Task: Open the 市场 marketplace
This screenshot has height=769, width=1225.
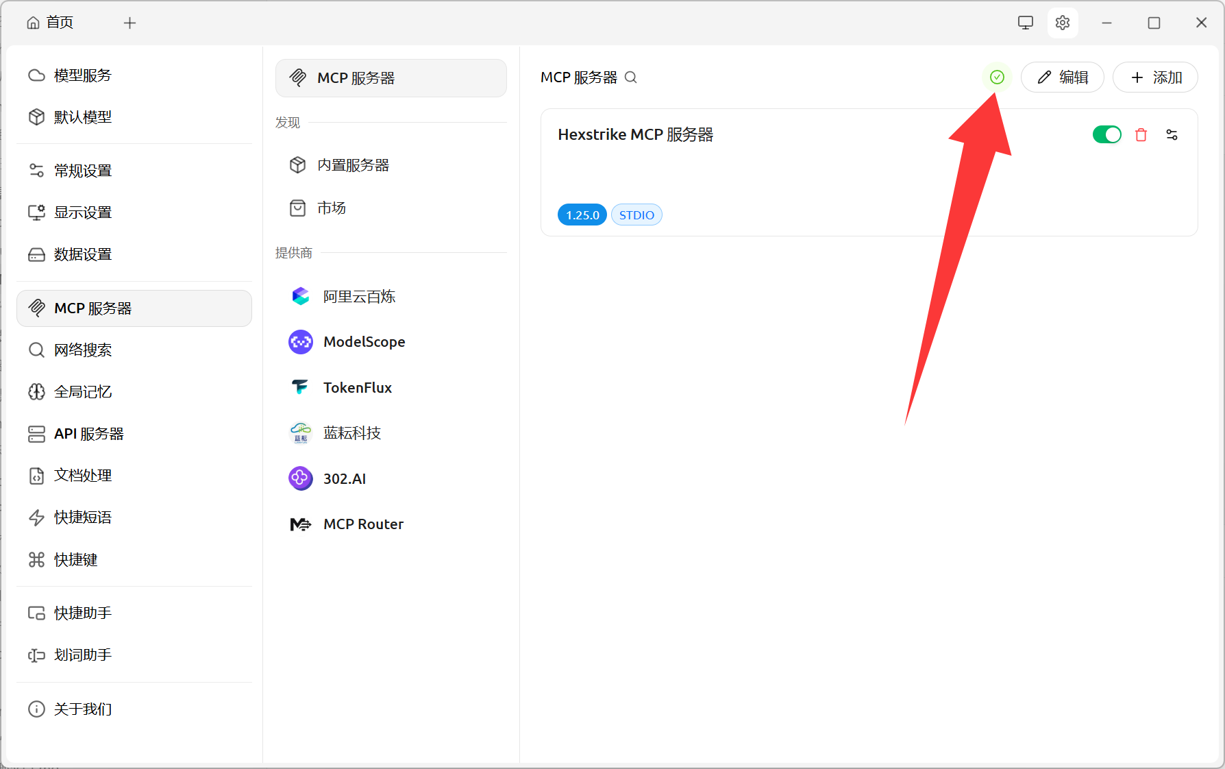Action: tap(331, 208)
